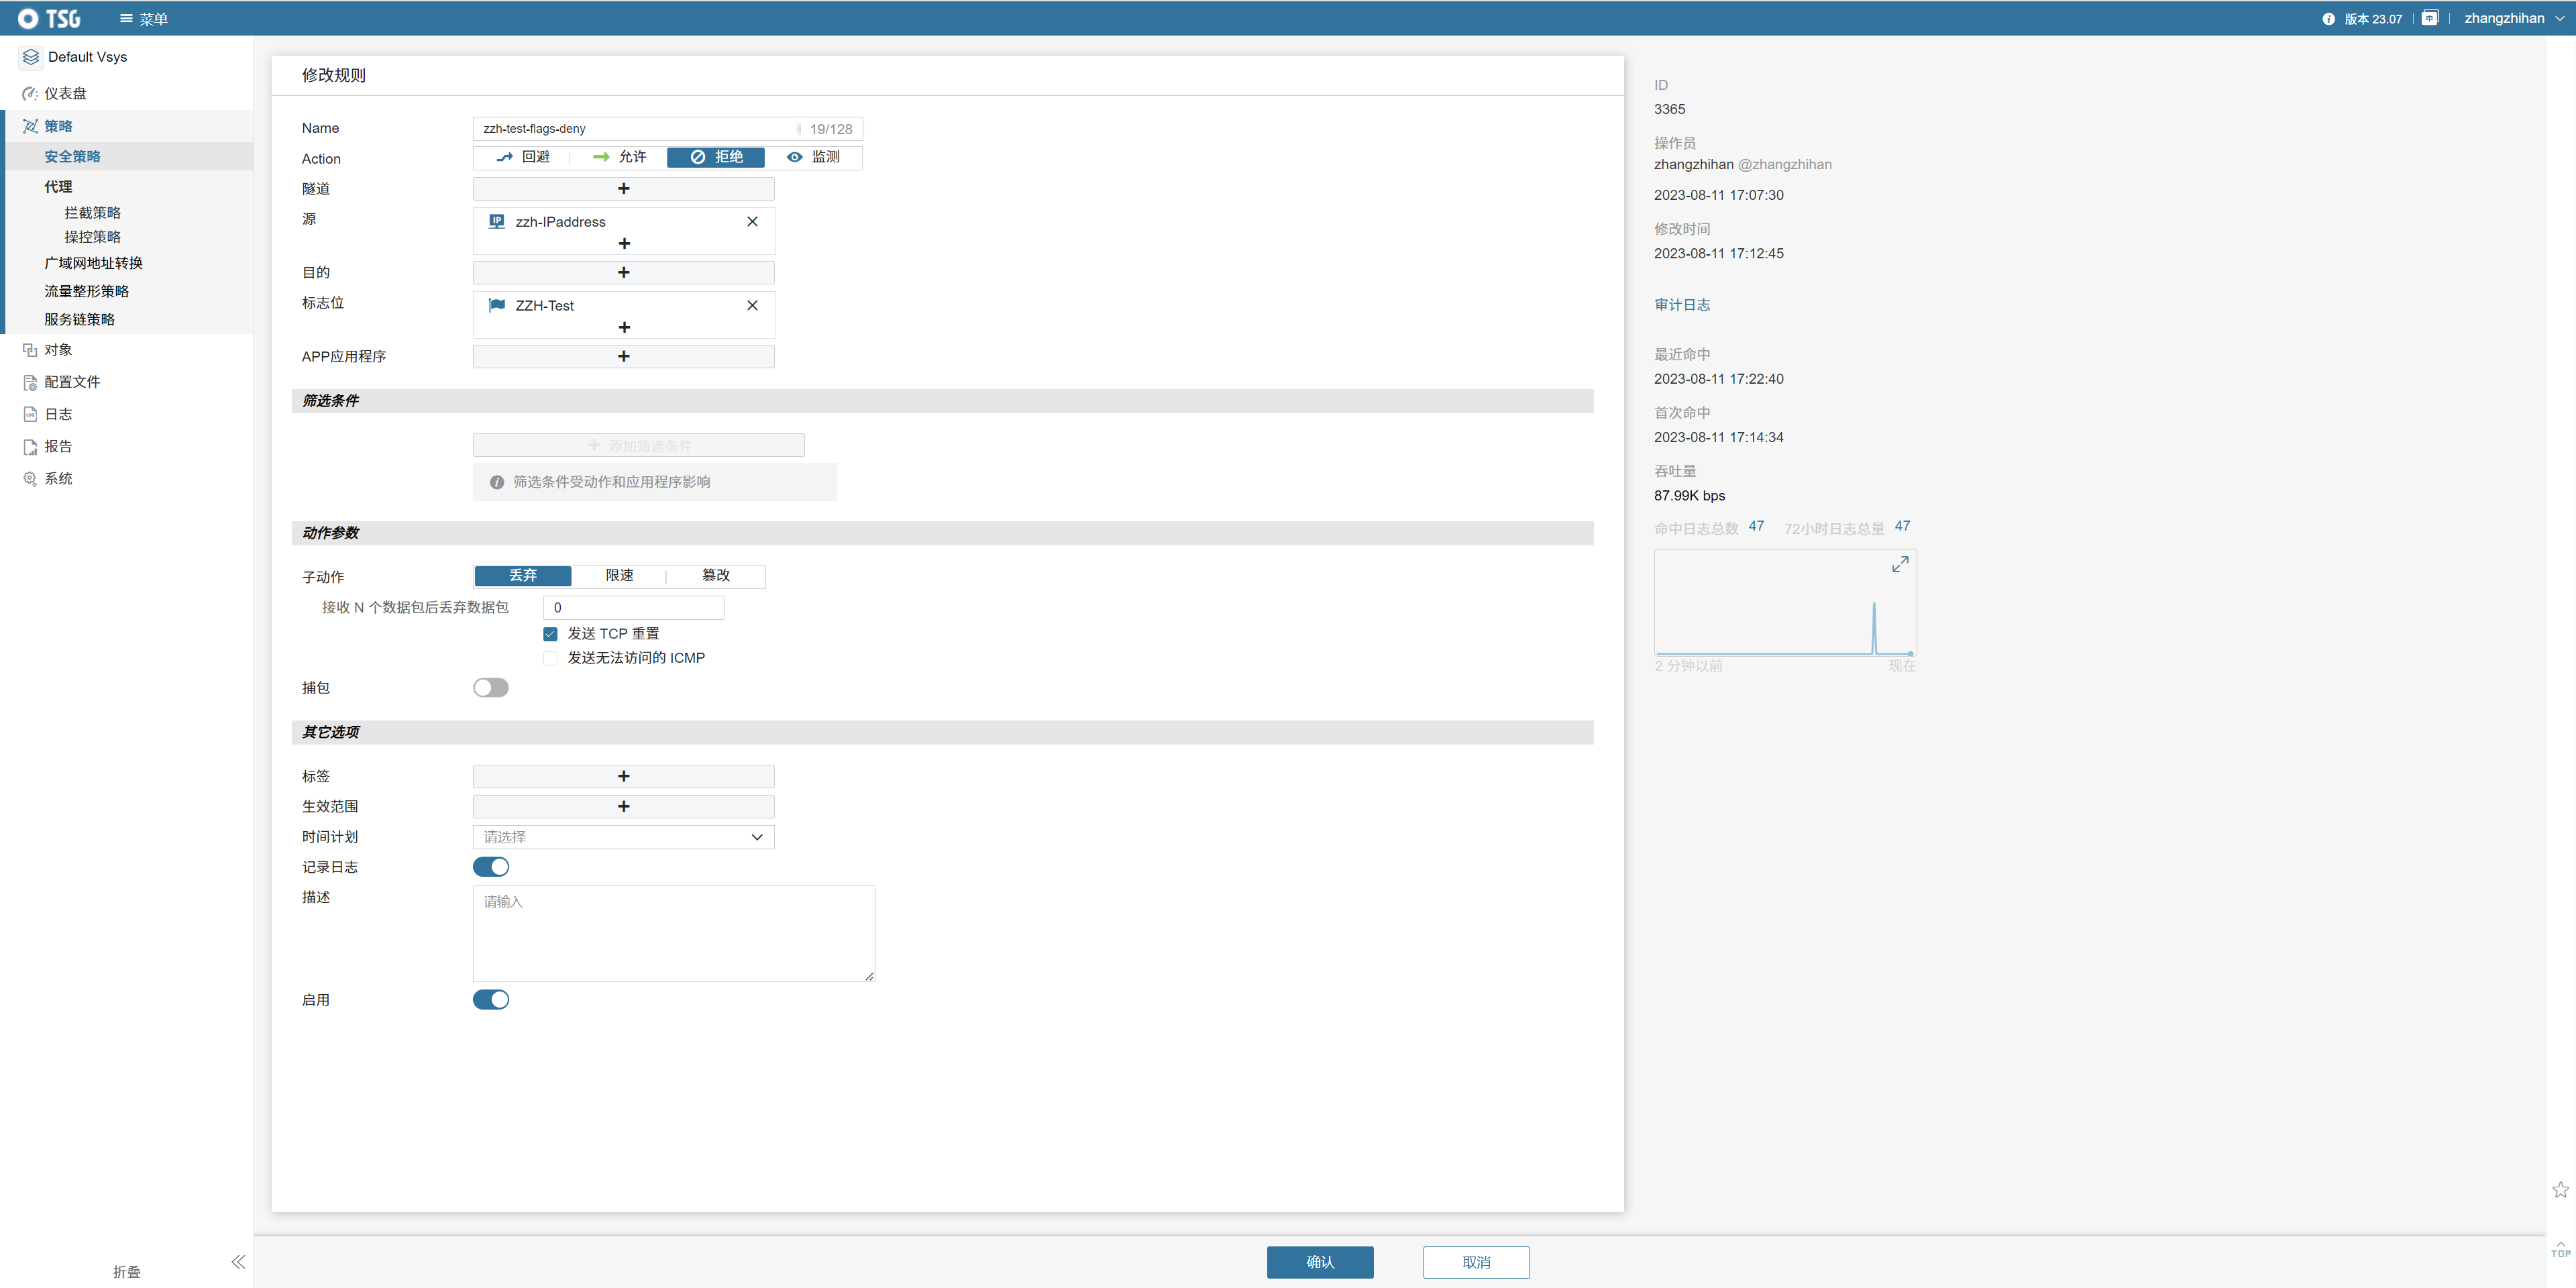Remove the ZZH-Test flag entry
Image resolution: width=2576 pixels, height=1288 pixels.
[752, 306]
